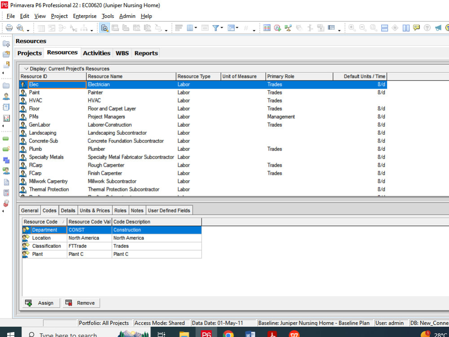Click the red cube Risks sidebar icon
Screen dimensions: 449x337
pos(6,203)
